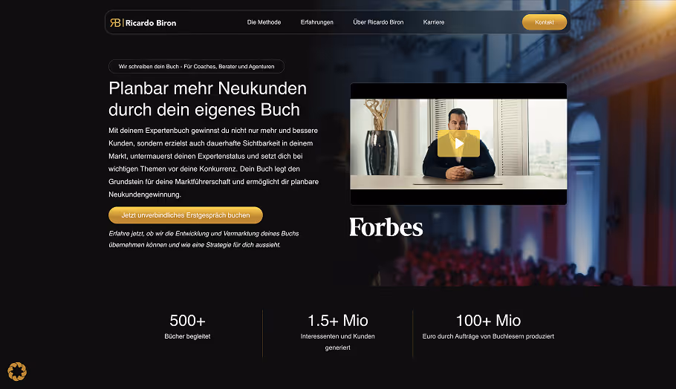Screen dimensions: 676x389
Task: Open the cookie settings flower icon
Action: click(17, 371)
